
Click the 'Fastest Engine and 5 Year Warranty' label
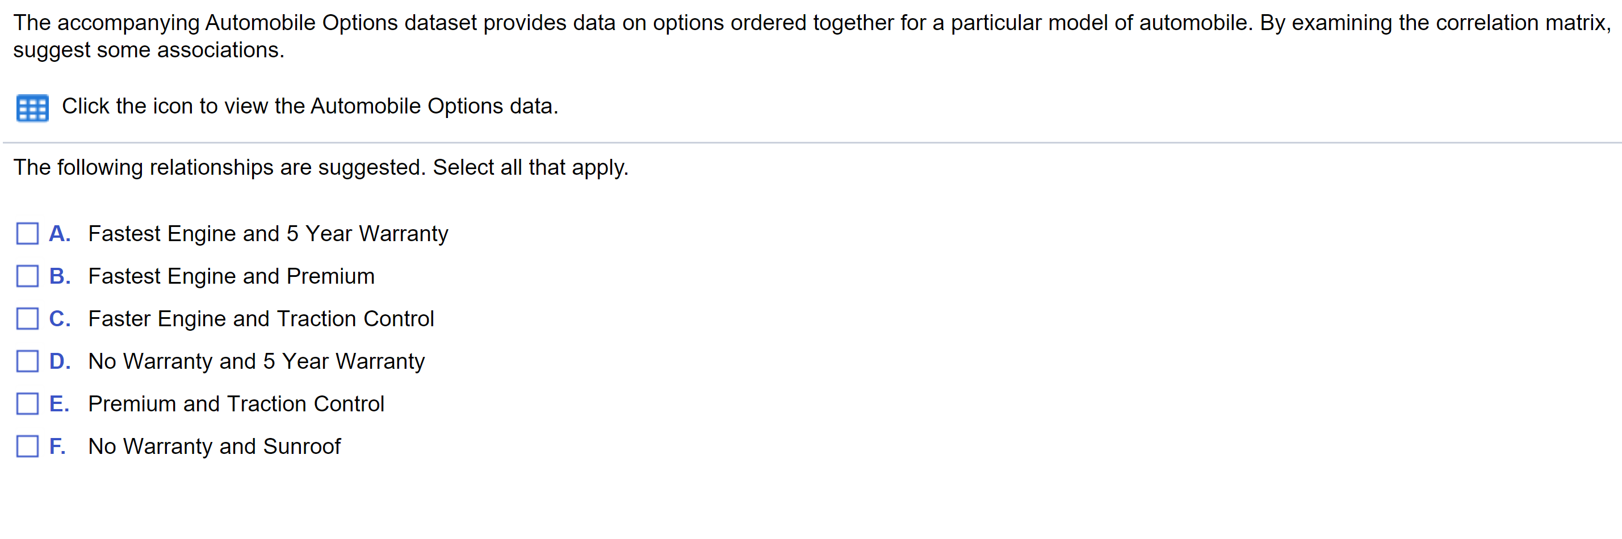point(268,234)
